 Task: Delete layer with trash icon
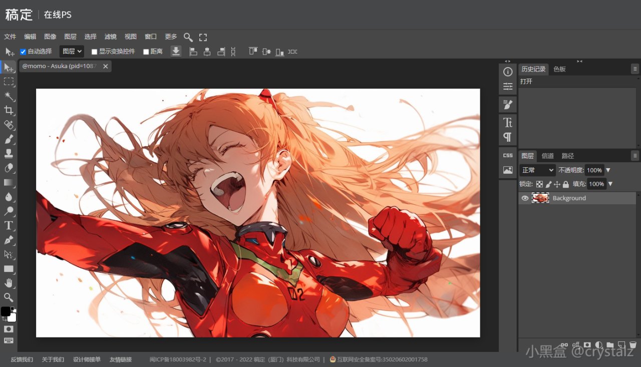(632, 345)
